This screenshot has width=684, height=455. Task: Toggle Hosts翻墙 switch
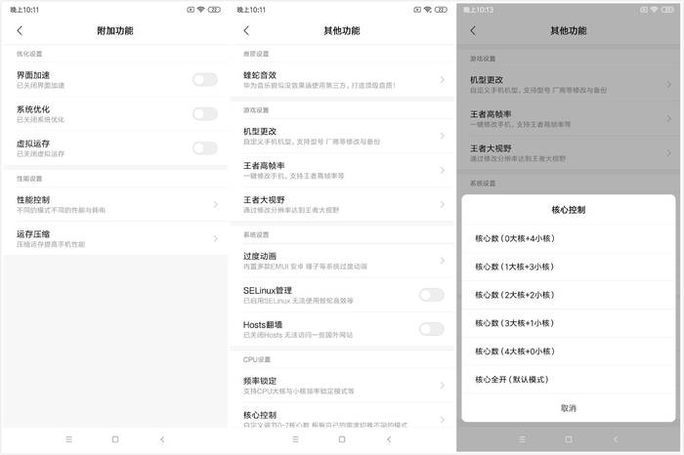(432, 329)
